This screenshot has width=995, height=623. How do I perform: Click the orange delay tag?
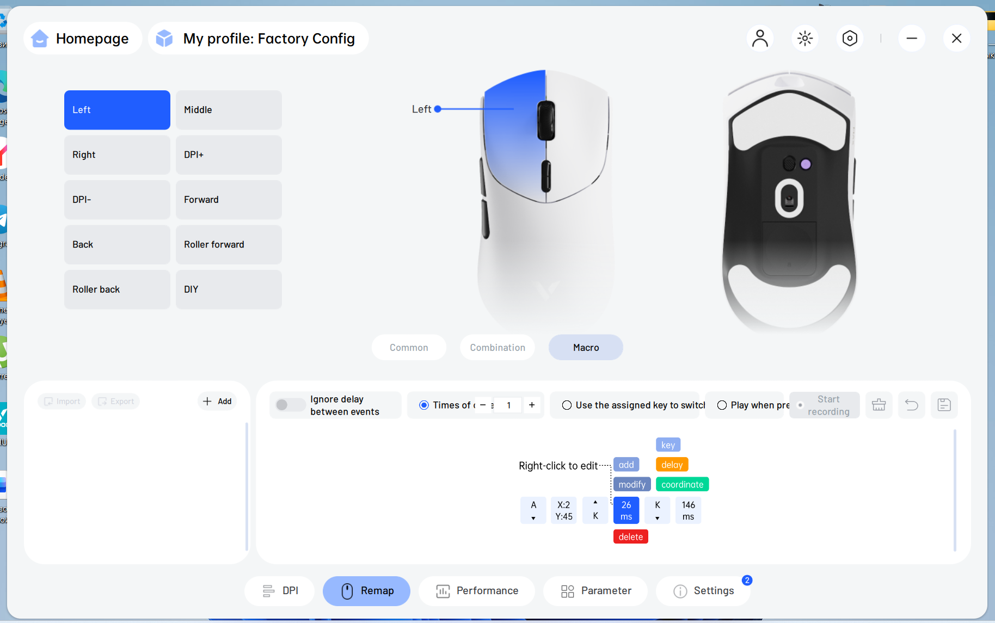pyautogui.click(x=672, y=465)
